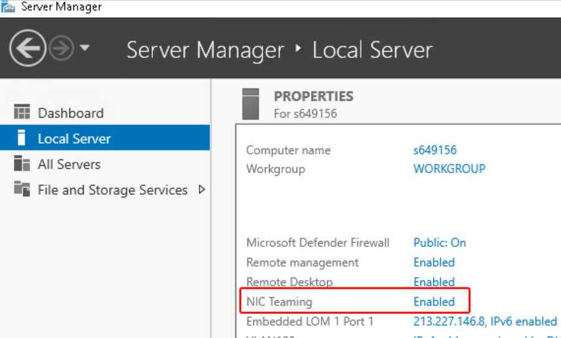Click the Forward navigation arrow button
This screenshot has width=561, height=338.
click(61, 49)
